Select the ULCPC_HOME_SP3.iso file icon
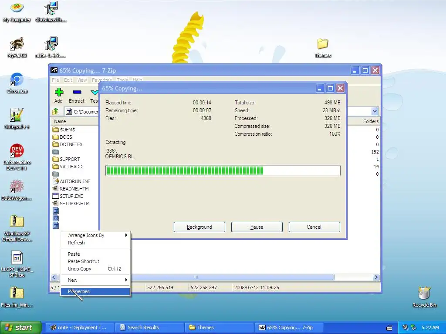 [x=17, y=264]
